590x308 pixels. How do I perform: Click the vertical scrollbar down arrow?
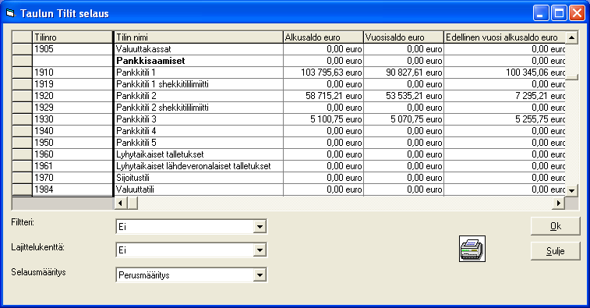click(x=571, y=190)
